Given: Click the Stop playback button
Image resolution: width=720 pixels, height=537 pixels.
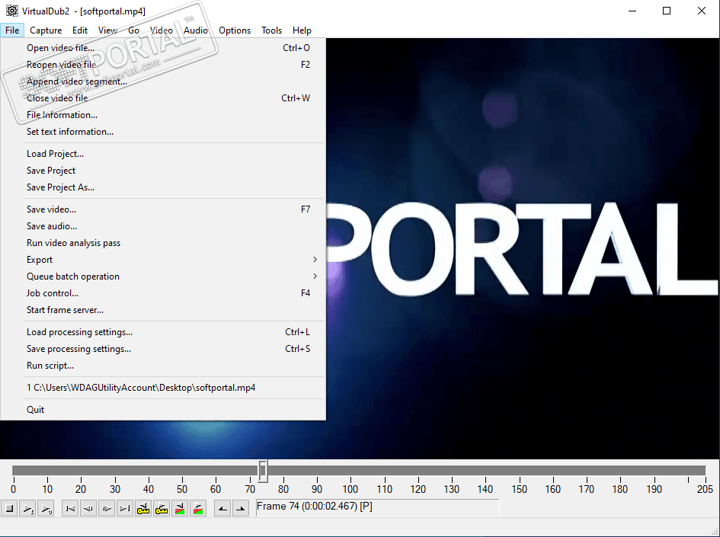Looking at the screenshot, I should (9, 509).
